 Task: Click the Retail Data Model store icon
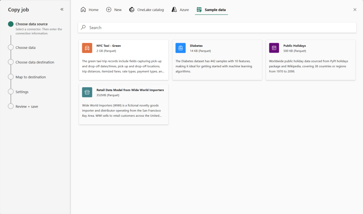[x=87, y=92]
